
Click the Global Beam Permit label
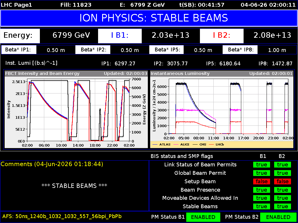pos(200,173)
